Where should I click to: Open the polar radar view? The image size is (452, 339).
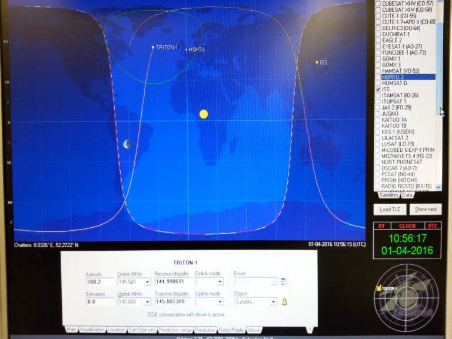pos(407,297)
